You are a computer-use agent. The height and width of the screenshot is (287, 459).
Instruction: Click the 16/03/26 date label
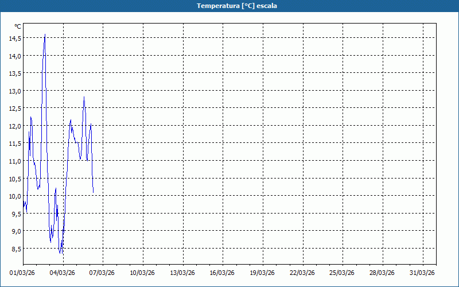coord(222,273)
